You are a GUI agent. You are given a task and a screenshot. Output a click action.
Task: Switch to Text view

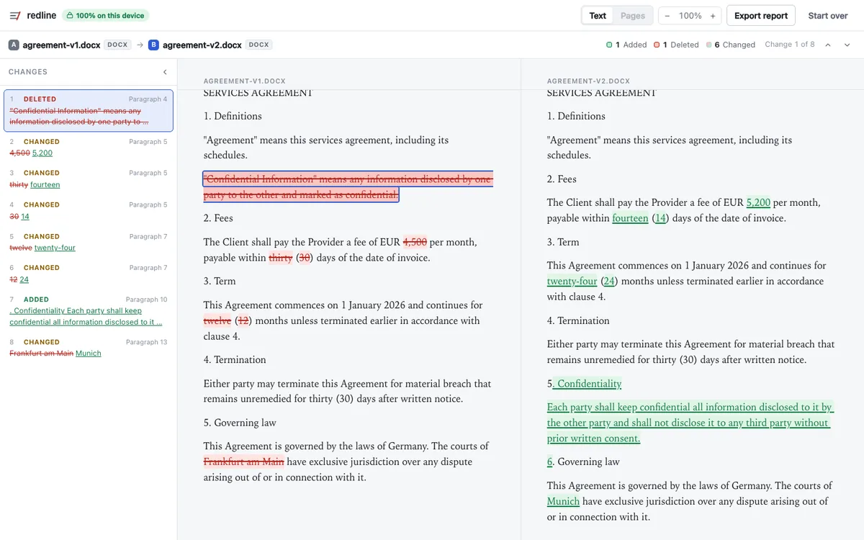[598, 15]
